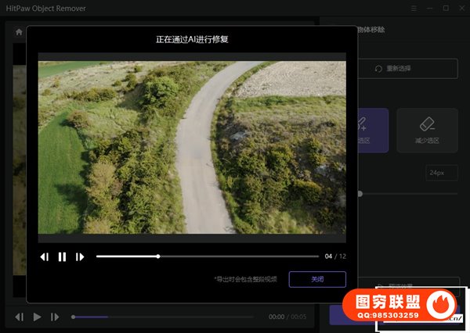This screenshot has width=470, height=333.
Task: Adjust the brush size slider handle
Action: click(x=360, y=193)
